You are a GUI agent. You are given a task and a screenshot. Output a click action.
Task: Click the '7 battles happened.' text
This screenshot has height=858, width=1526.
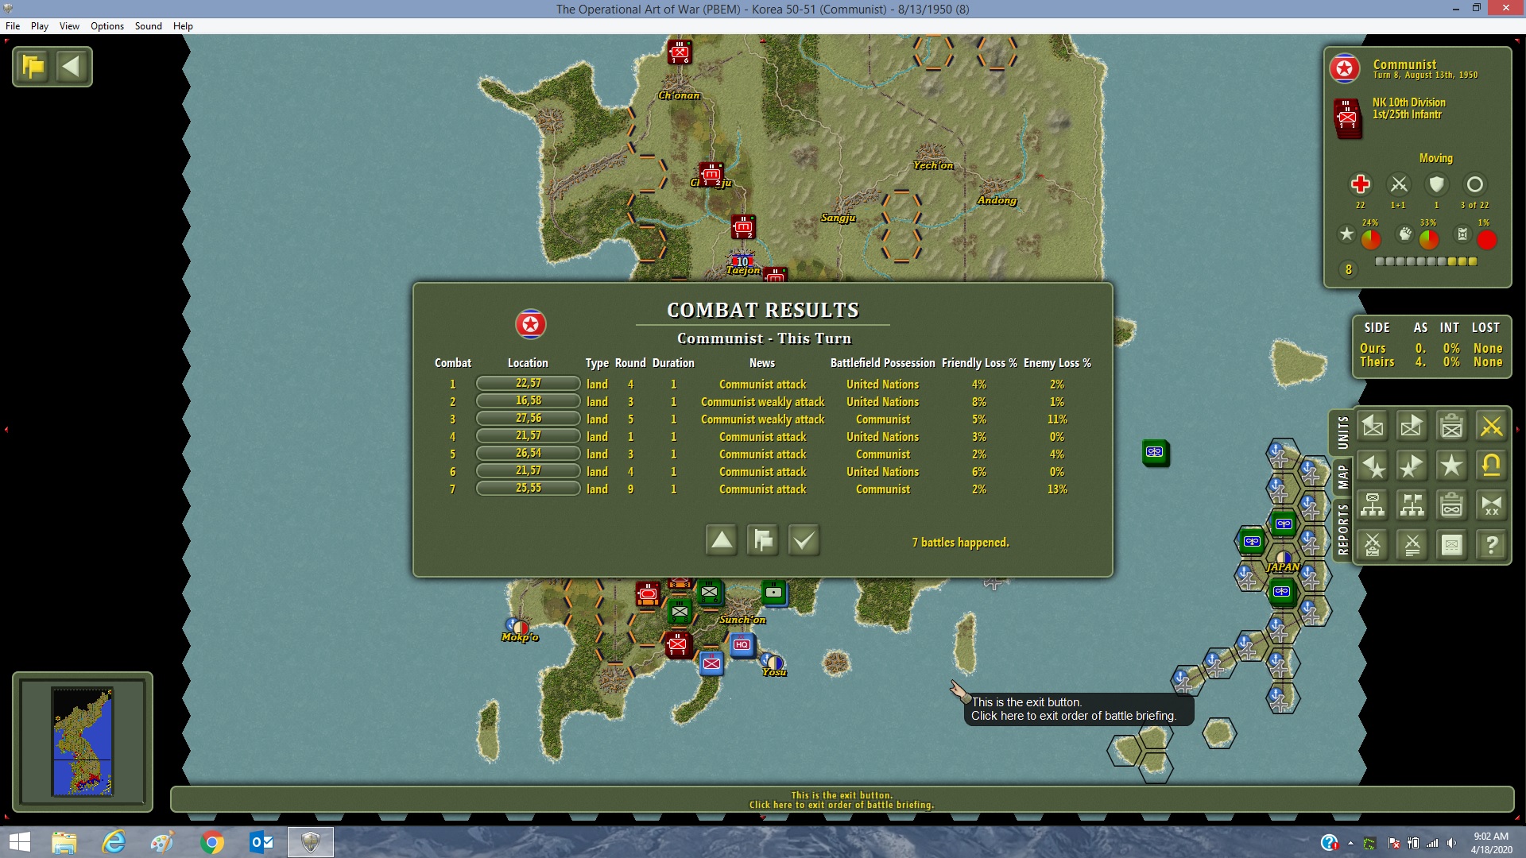960,543
